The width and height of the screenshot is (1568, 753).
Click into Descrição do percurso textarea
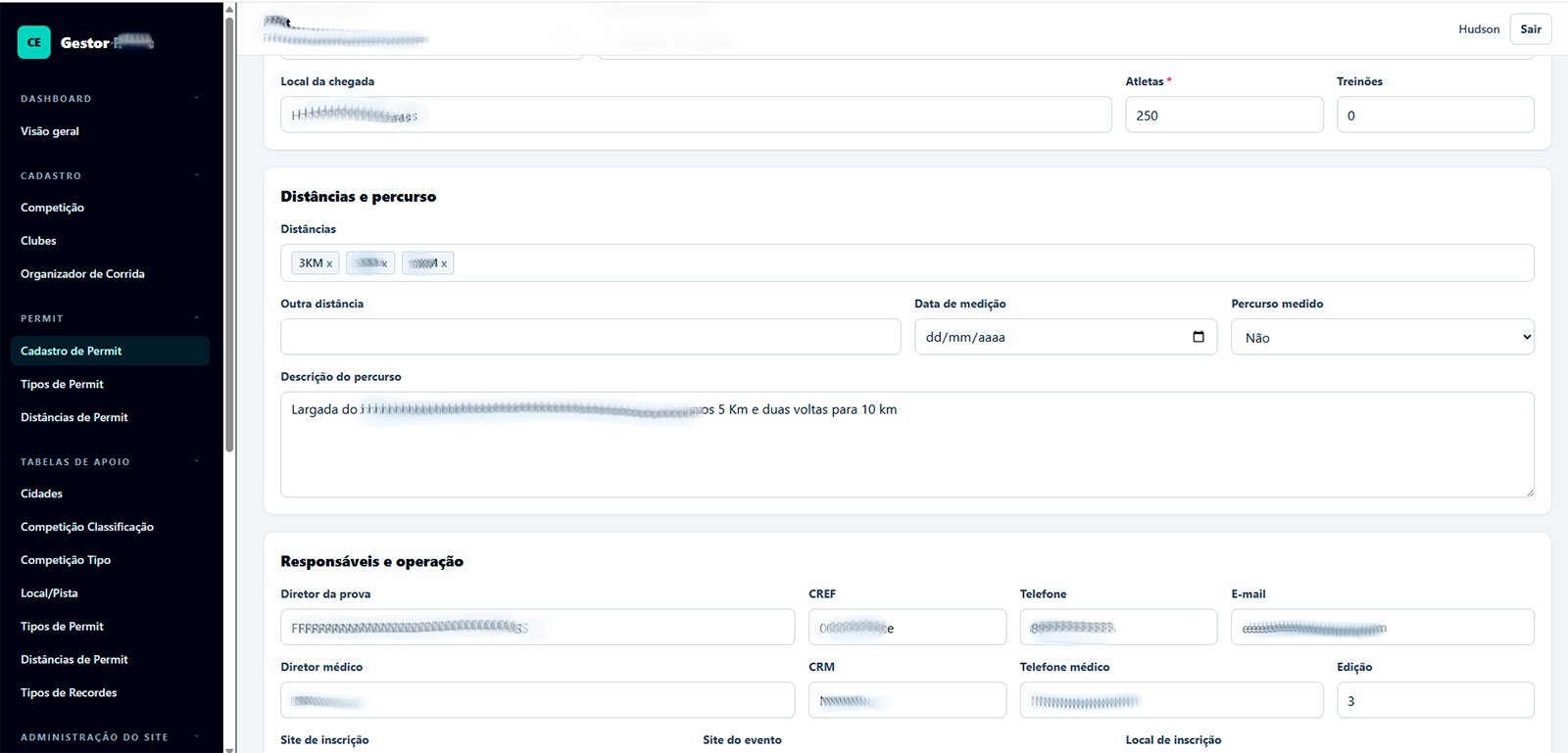tap(907, 445)
